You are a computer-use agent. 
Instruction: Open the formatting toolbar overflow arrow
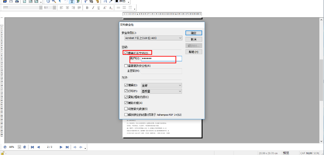(135, 9)
